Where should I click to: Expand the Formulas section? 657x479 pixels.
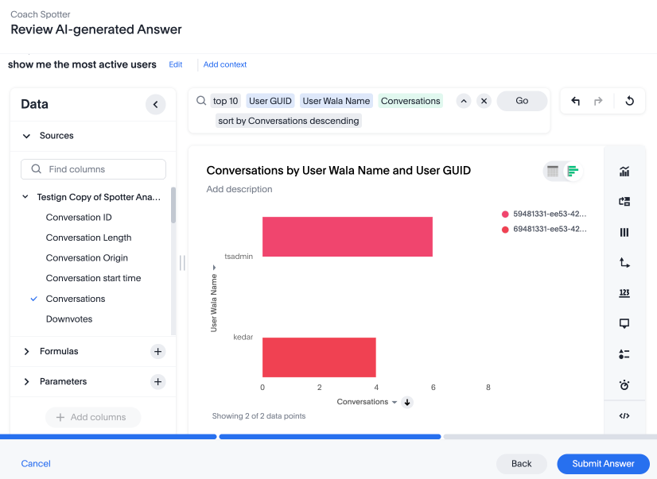pos(27,351)
